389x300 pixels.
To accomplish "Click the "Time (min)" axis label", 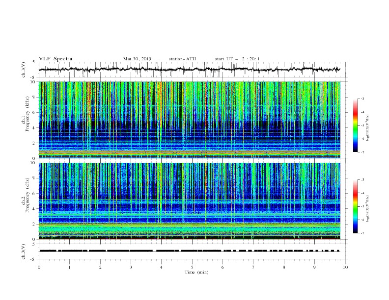I will [x=196, y=272].
